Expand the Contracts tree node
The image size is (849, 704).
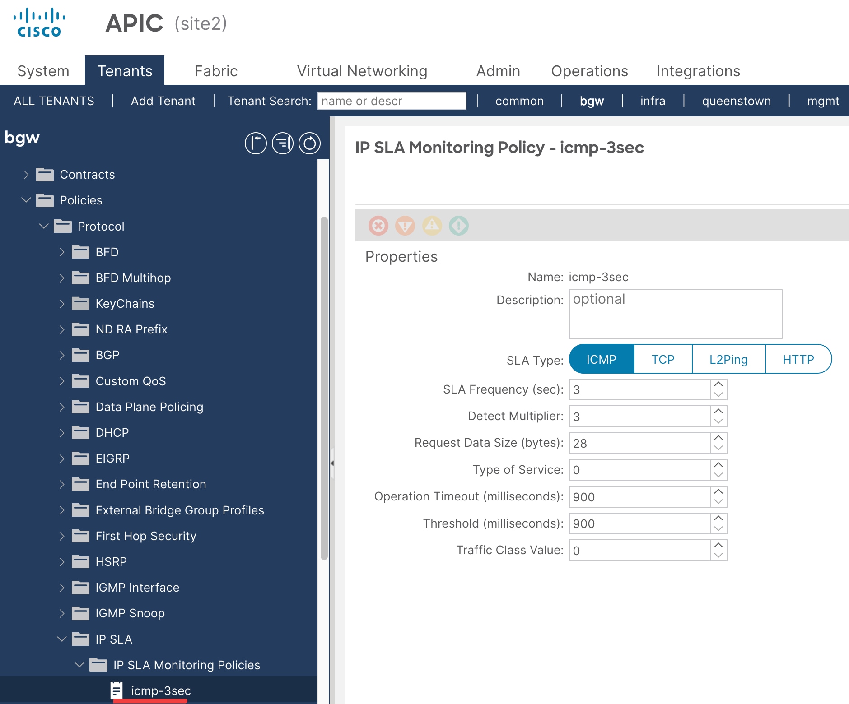click(26, 175)
